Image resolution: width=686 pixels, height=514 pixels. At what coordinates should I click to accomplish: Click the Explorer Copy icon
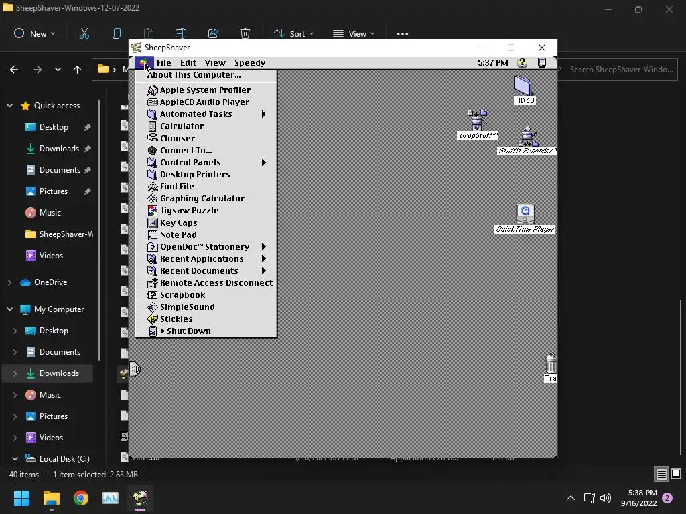[x=117, y=33]
